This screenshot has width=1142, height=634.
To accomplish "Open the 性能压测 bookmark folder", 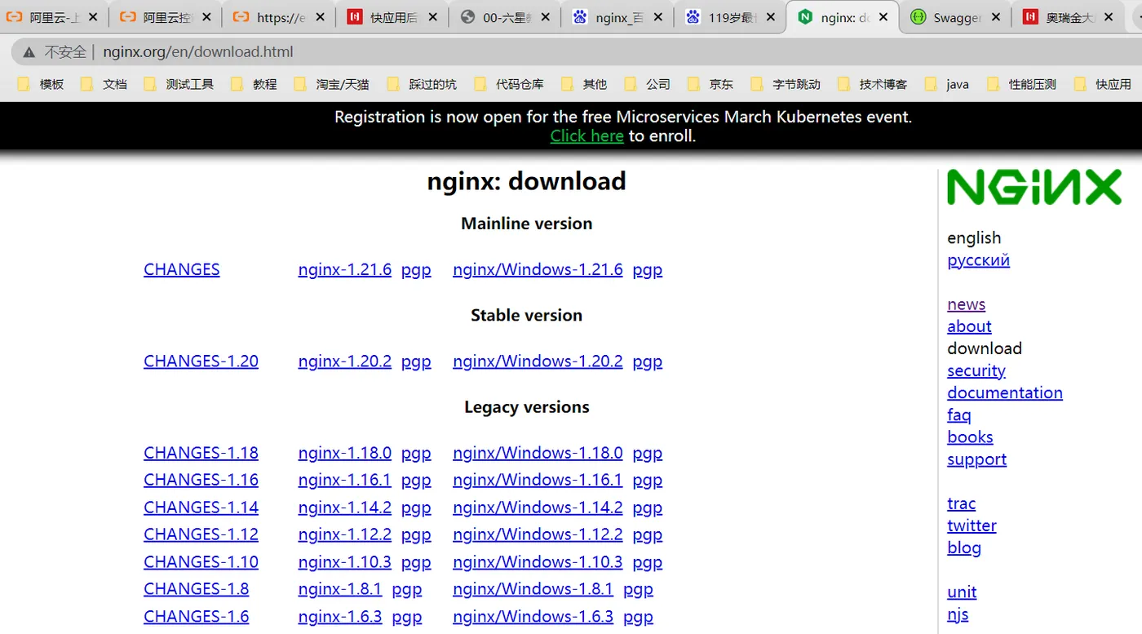I will 1021,84.
